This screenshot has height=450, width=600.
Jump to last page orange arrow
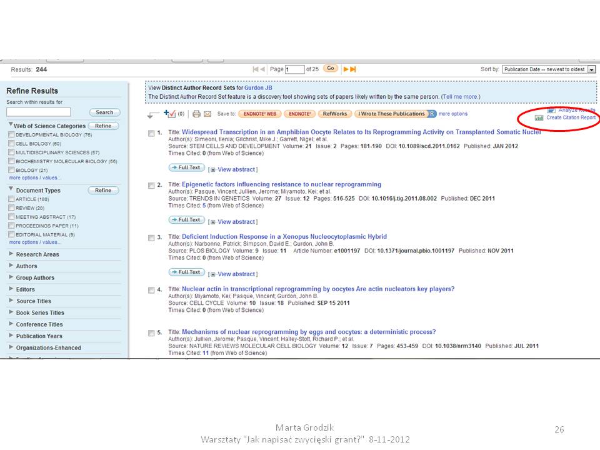(x=352, y=69)
